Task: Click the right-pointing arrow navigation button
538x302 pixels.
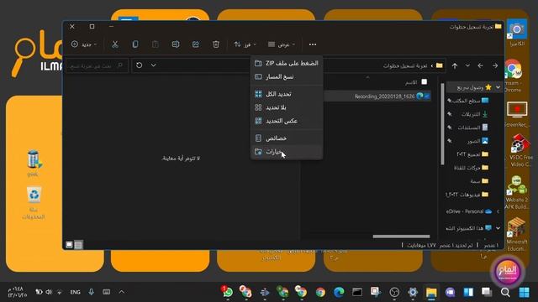Action: coord(495,65)
